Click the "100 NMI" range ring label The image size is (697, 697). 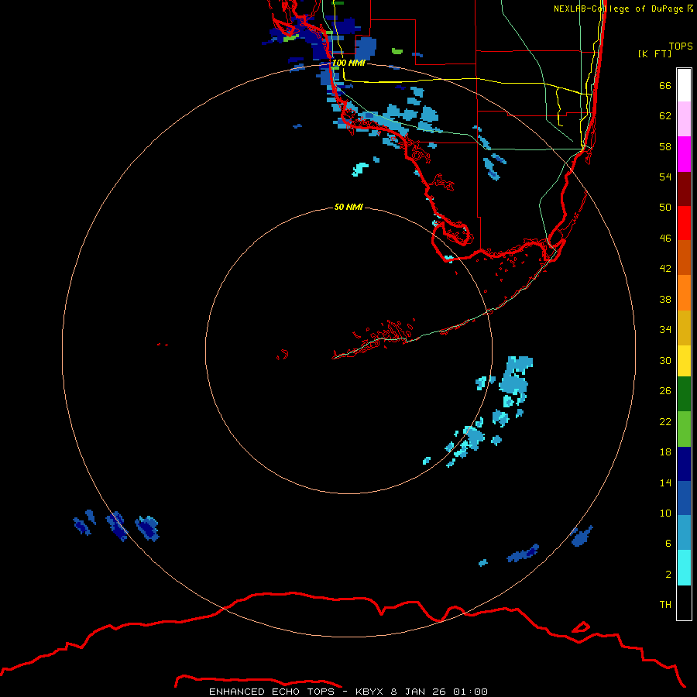click(348, 63)
